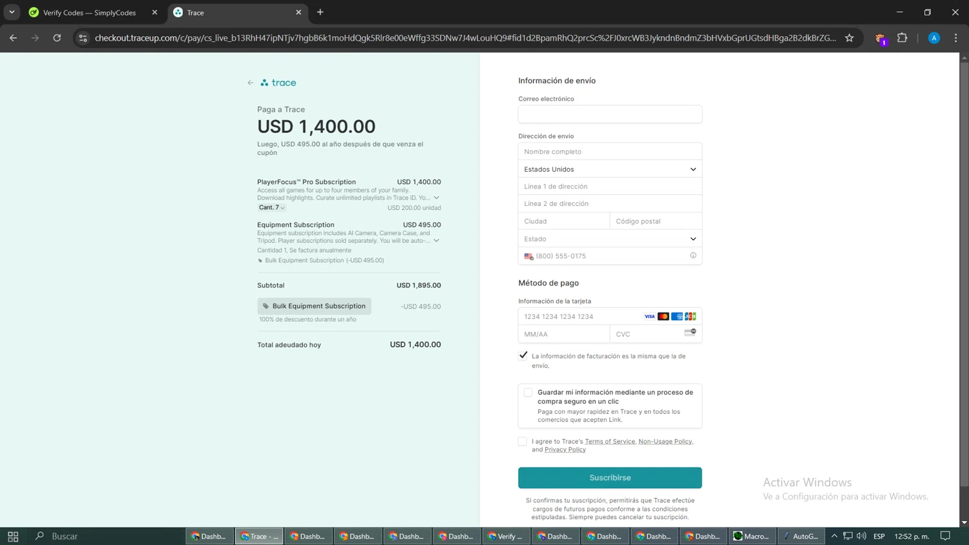
Task: Open the Windows notification center icon
Action: (946, 536)
